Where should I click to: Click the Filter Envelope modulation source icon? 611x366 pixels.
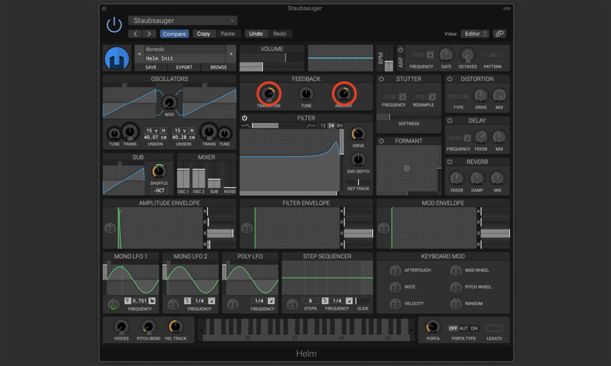(x=247, y=229)
